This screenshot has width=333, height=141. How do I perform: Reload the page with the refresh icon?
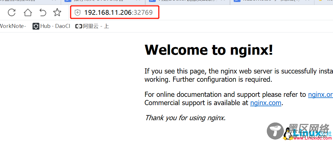(12, 13)
